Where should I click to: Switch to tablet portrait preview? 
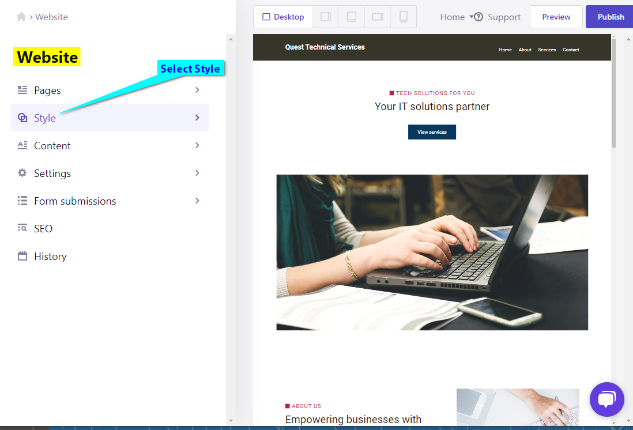352,17
